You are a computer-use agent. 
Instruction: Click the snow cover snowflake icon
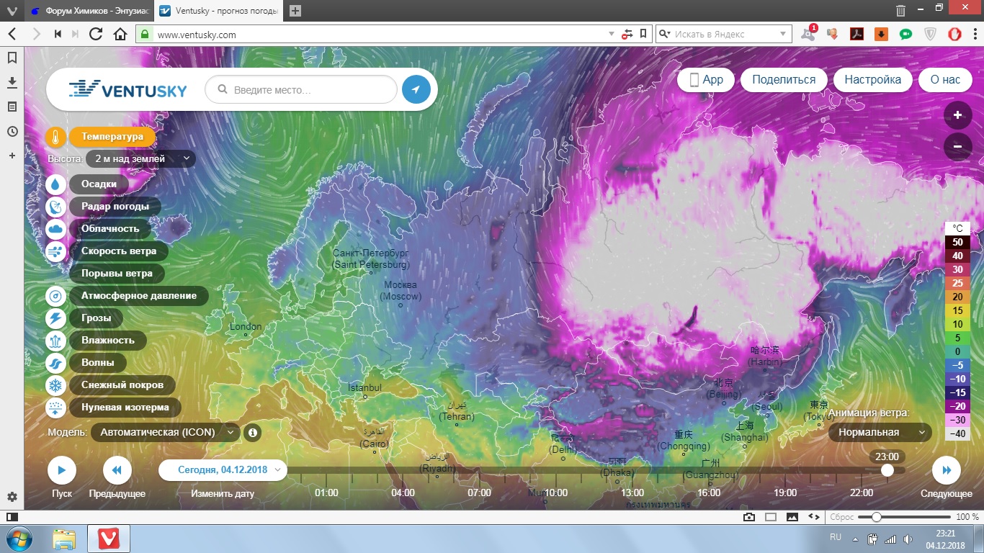[x=56, y=385]
